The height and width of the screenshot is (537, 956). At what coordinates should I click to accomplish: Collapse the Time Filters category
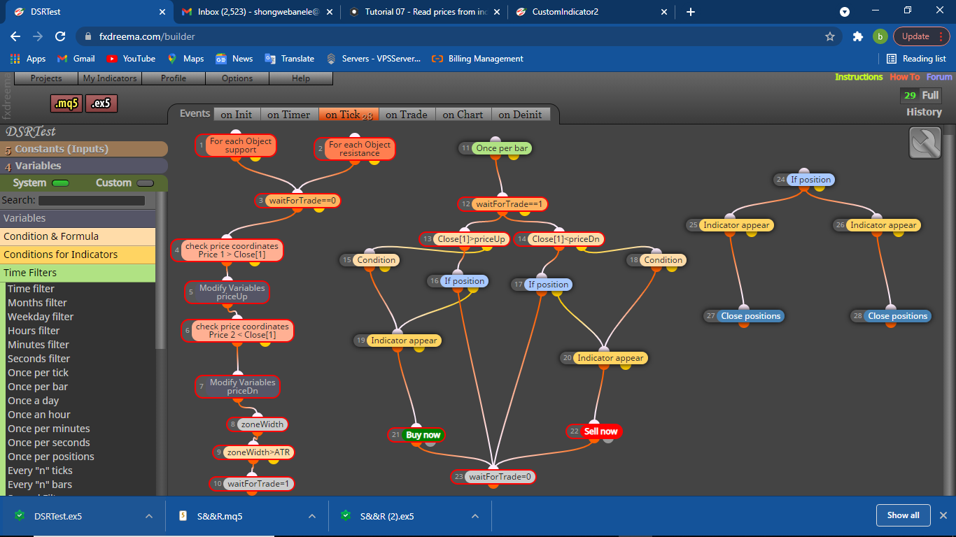click(78, 273)
